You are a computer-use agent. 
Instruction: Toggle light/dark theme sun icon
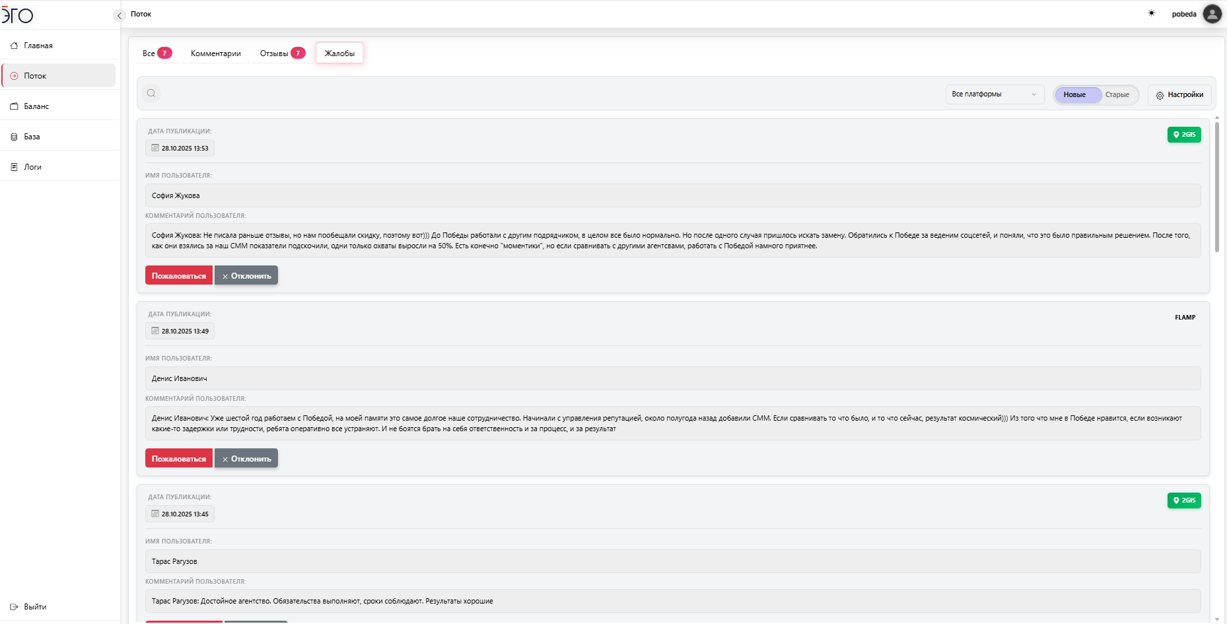[x=1152, y=13]
